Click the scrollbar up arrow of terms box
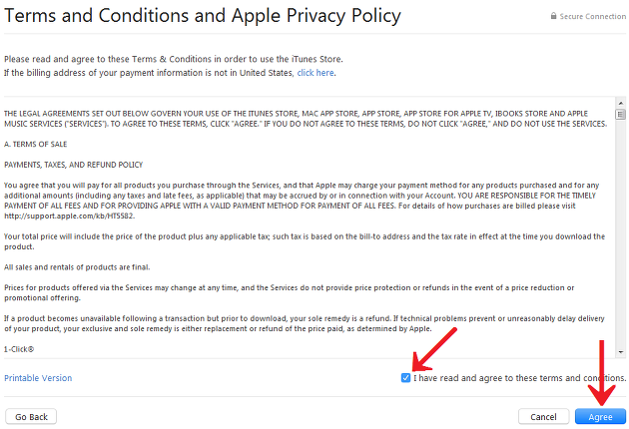629x429 pixels. coord(621,103)
